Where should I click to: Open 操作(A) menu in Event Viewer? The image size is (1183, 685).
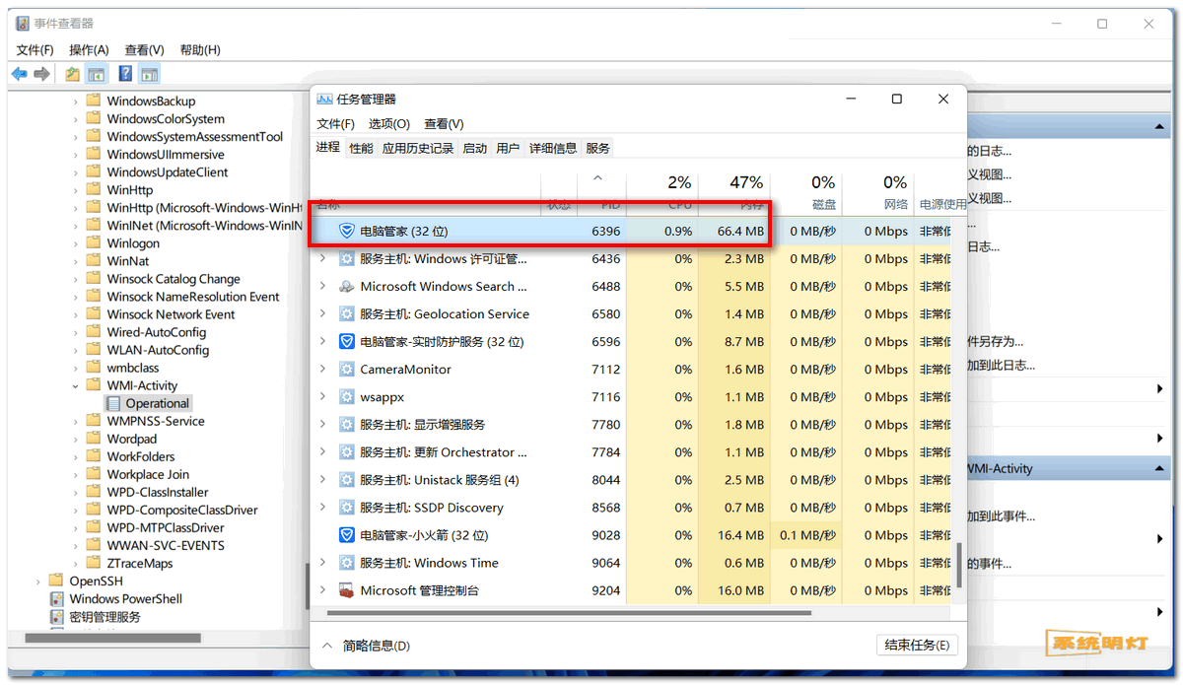pos(89,50)
